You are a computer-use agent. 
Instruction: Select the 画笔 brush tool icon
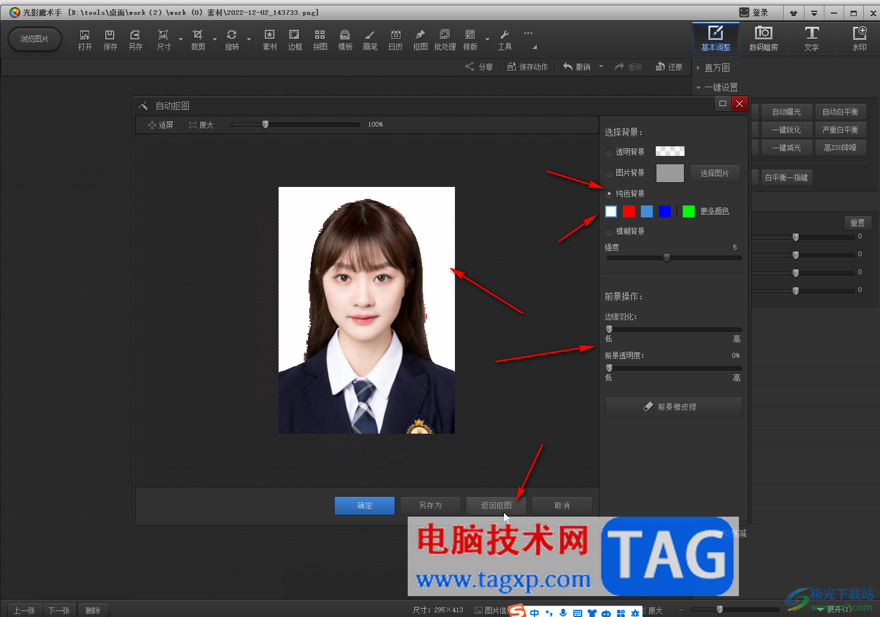click(x=370, y=39)
